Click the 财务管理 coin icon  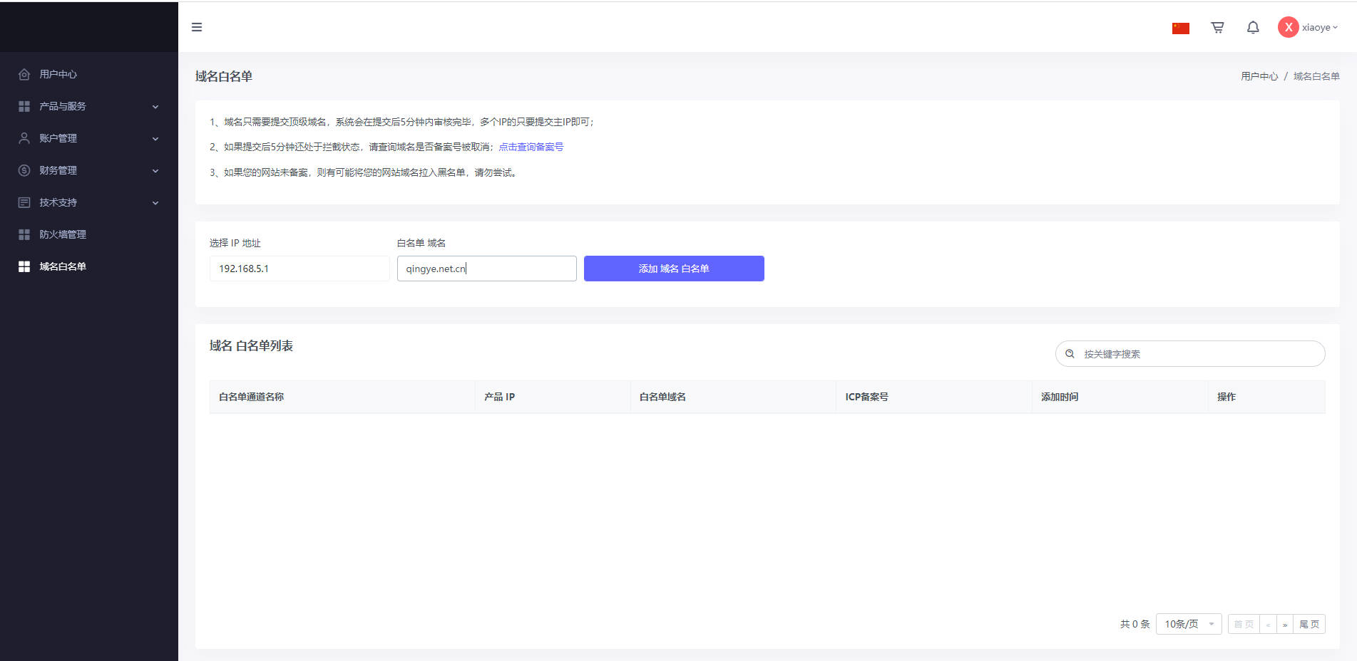[x=24, y=170]
